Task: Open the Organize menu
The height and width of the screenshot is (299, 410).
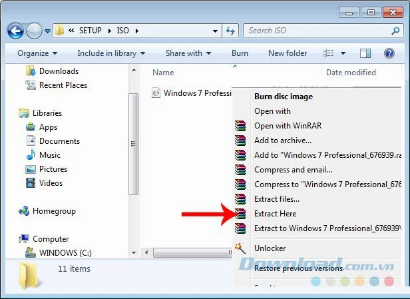Action: (x=37, y=53)
